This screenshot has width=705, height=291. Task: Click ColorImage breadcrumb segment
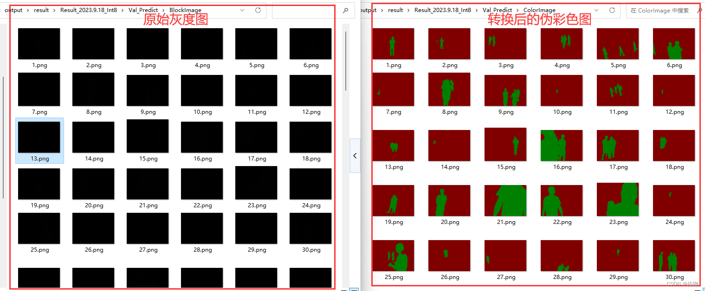[x=539, y=10]
